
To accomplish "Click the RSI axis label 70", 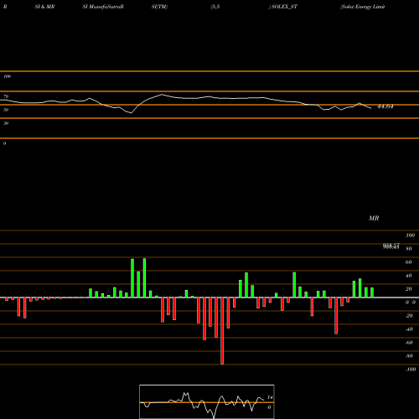I will point(6,96).
